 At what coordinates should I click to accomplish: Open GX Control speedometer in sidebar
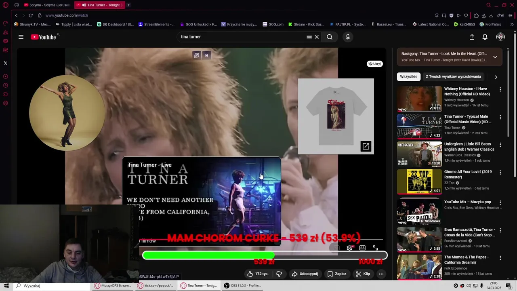click(x=5, y=23)
